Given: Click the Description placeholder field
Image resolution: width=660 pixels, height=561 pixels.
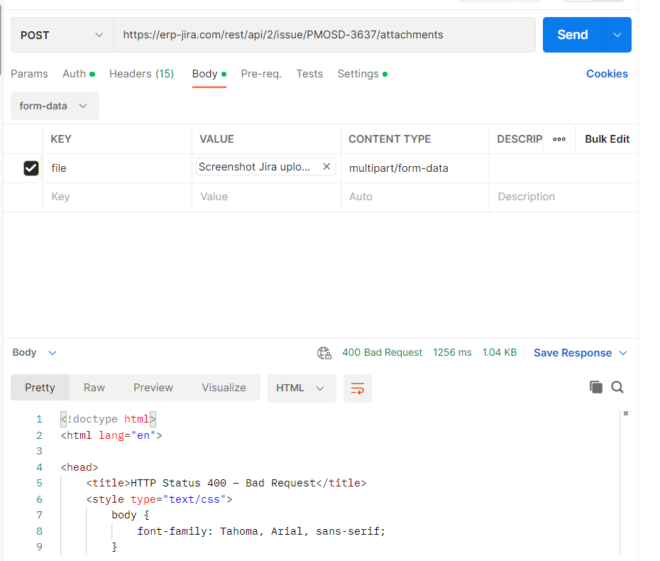Looking at the screenshot, I should (x=563, y=197).
